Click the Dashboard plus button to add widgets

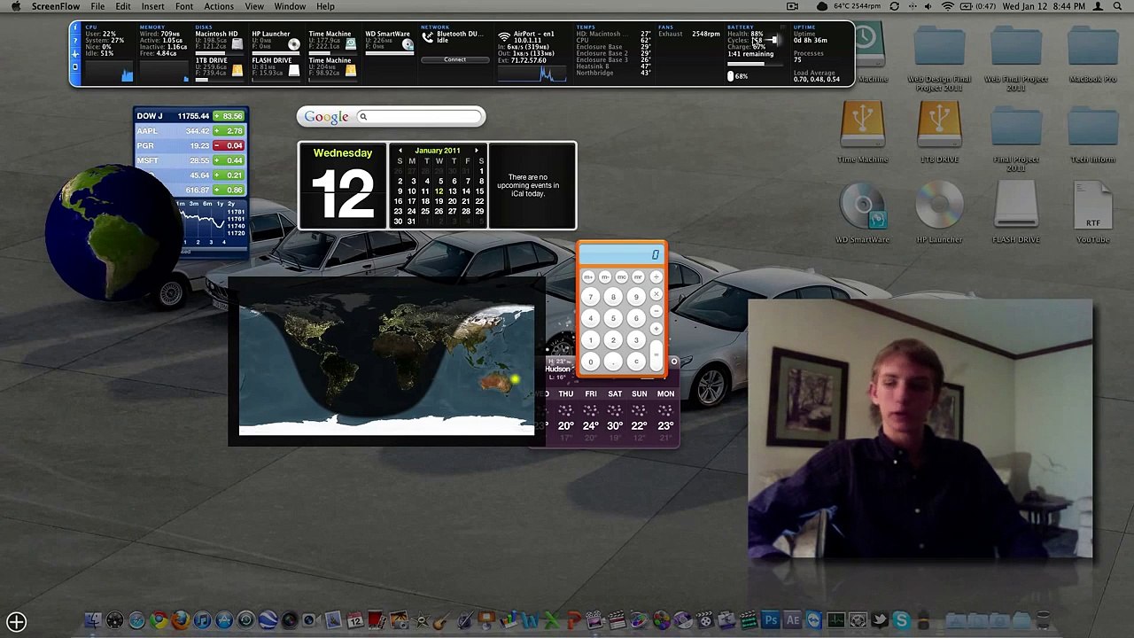pyautogui.click(x=17, y=622)
